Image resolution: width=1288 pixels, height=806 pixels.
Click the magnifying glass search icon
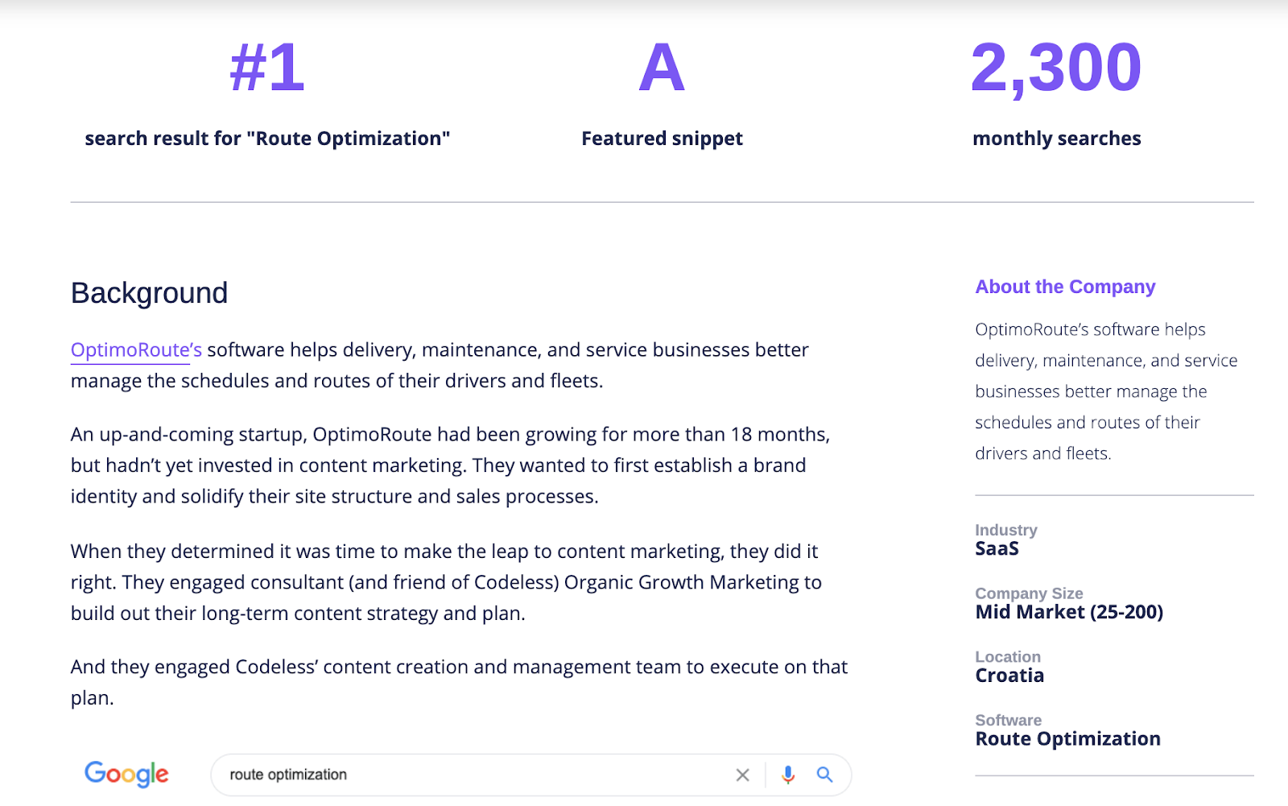pos(824,775)
